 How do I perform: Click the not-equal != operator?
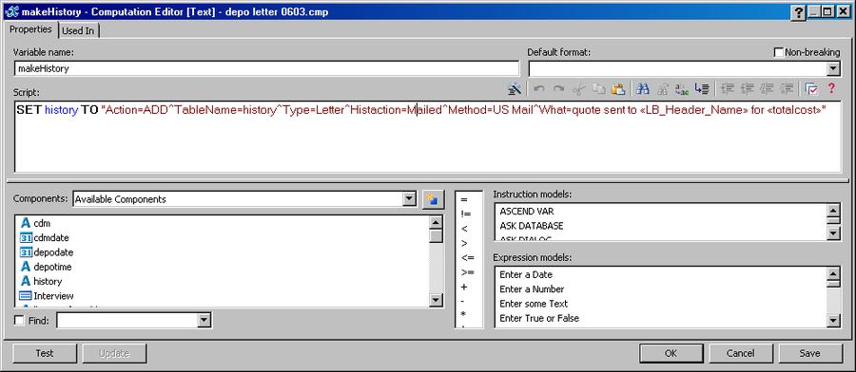[x=466, y=214]
